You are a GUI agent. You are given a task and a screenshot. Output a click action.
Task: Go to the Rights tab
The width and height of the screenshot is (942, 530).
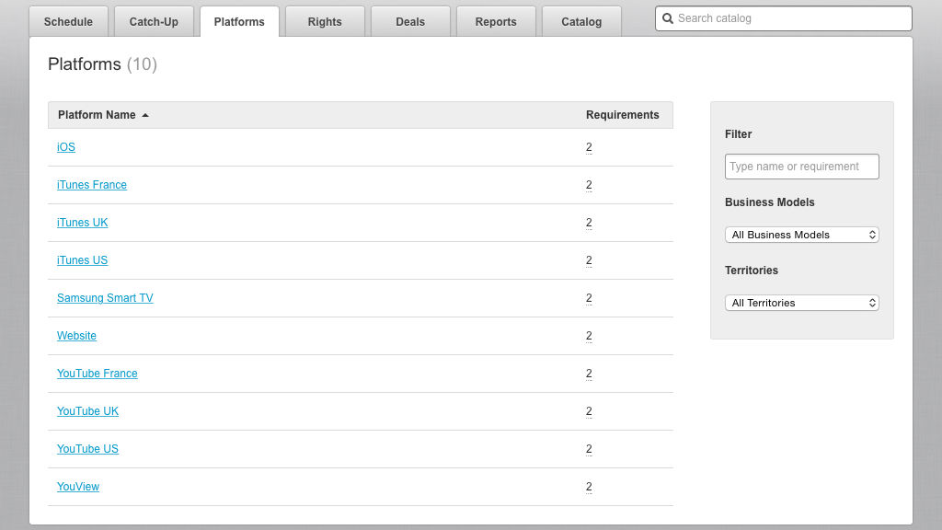tap(325, 21)
